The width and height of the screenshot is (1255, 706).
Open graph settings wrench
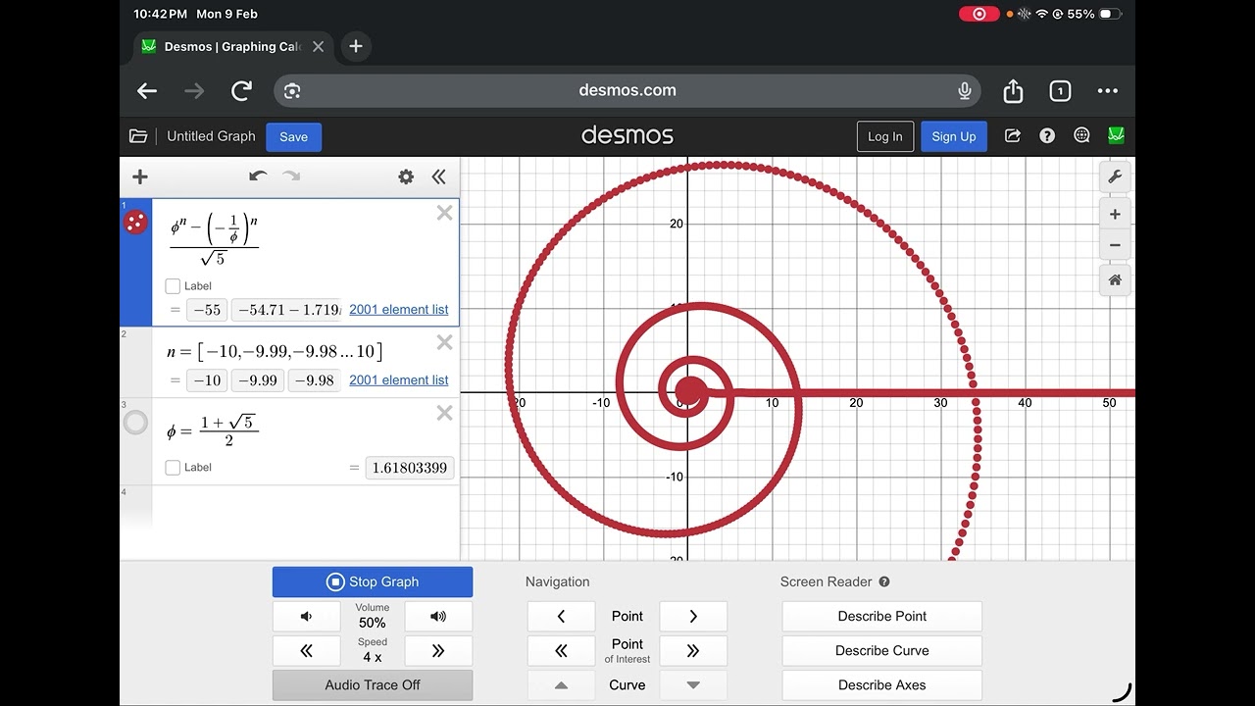(x=1115, y=177)
